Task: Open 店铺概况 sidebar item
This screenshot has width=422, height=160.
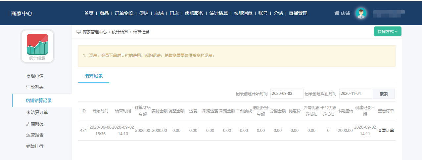Action: (35, 124)
